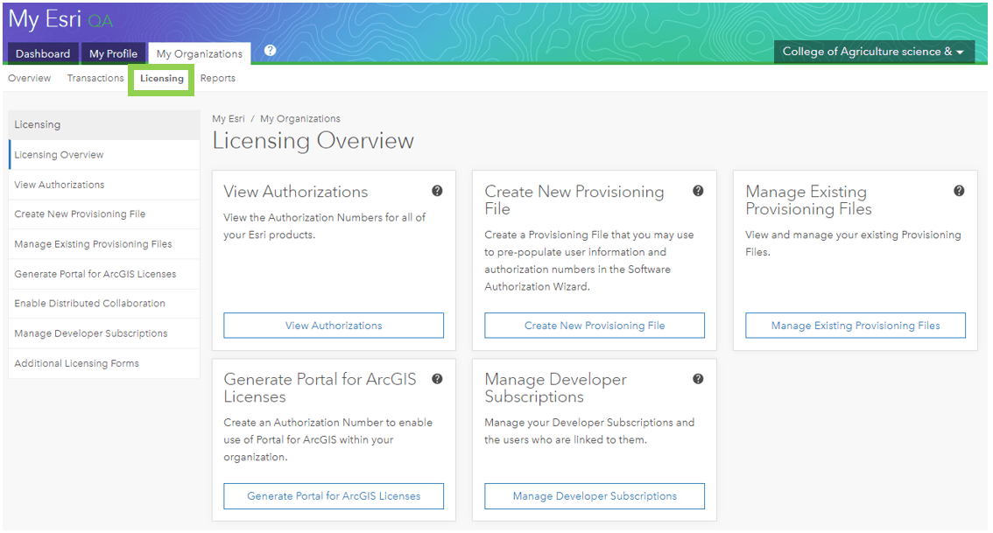
Task: Click help icon on View Authorizations card
Action: pyautogui.click(x=437, y=191)
